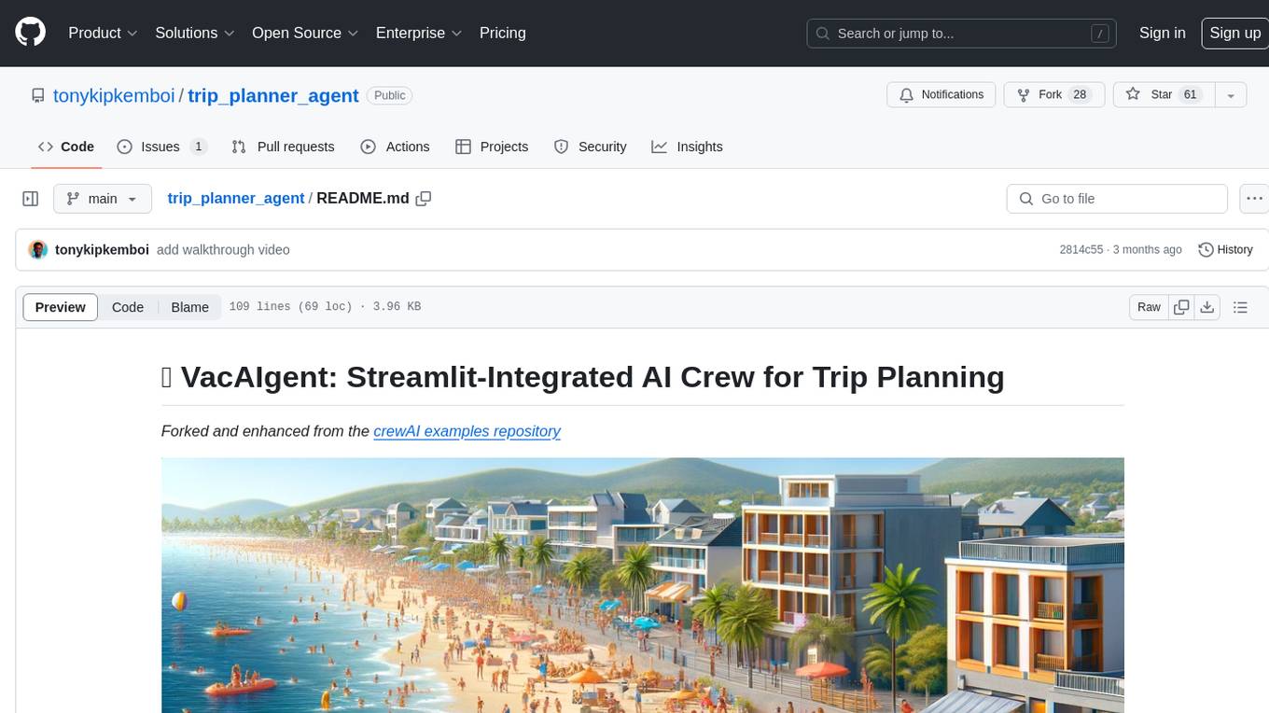
Task: Switch to the Pull requests tab
Action: (283, 147)
